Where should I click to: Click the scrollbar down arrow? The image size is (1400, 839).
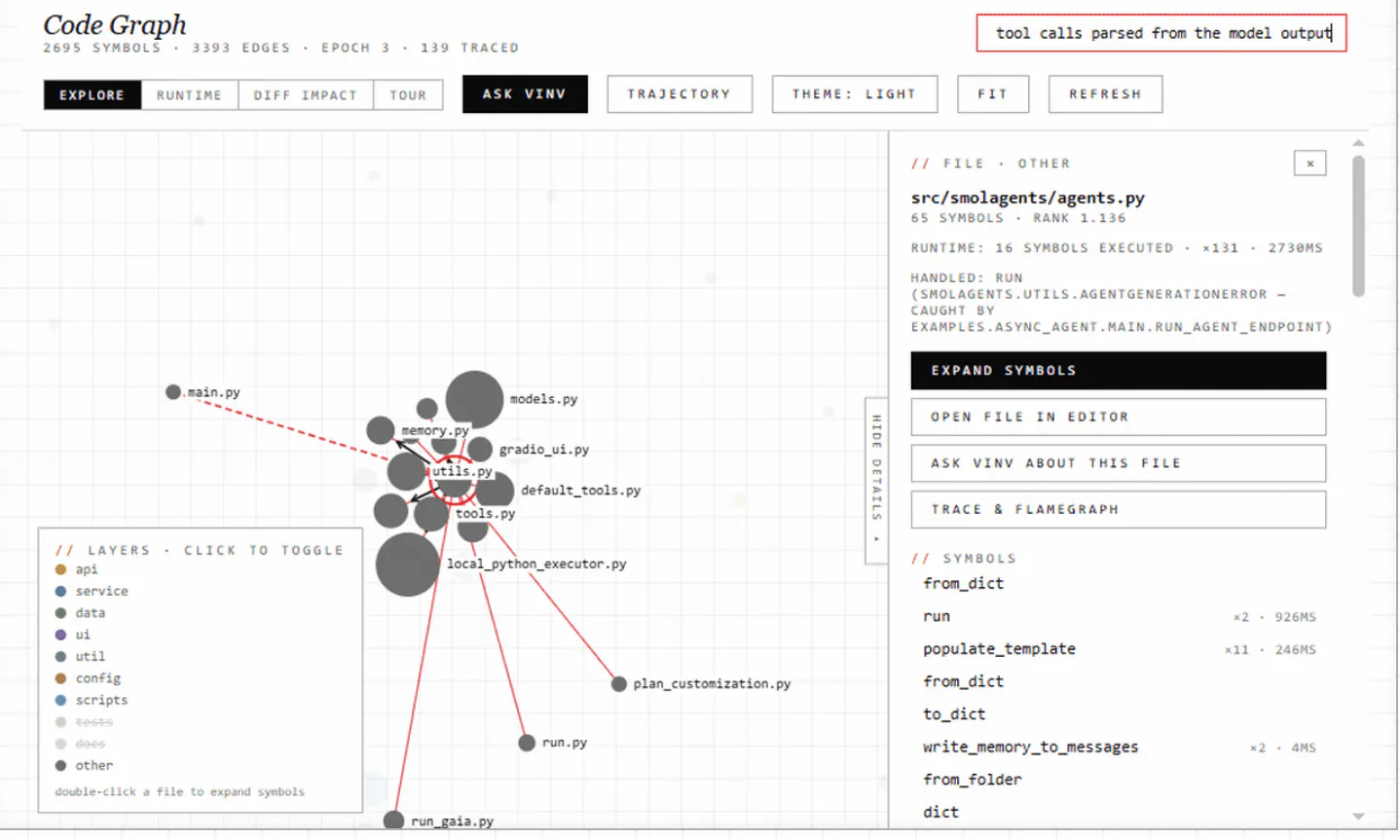pyautogui.click(x=1358, y=817)
